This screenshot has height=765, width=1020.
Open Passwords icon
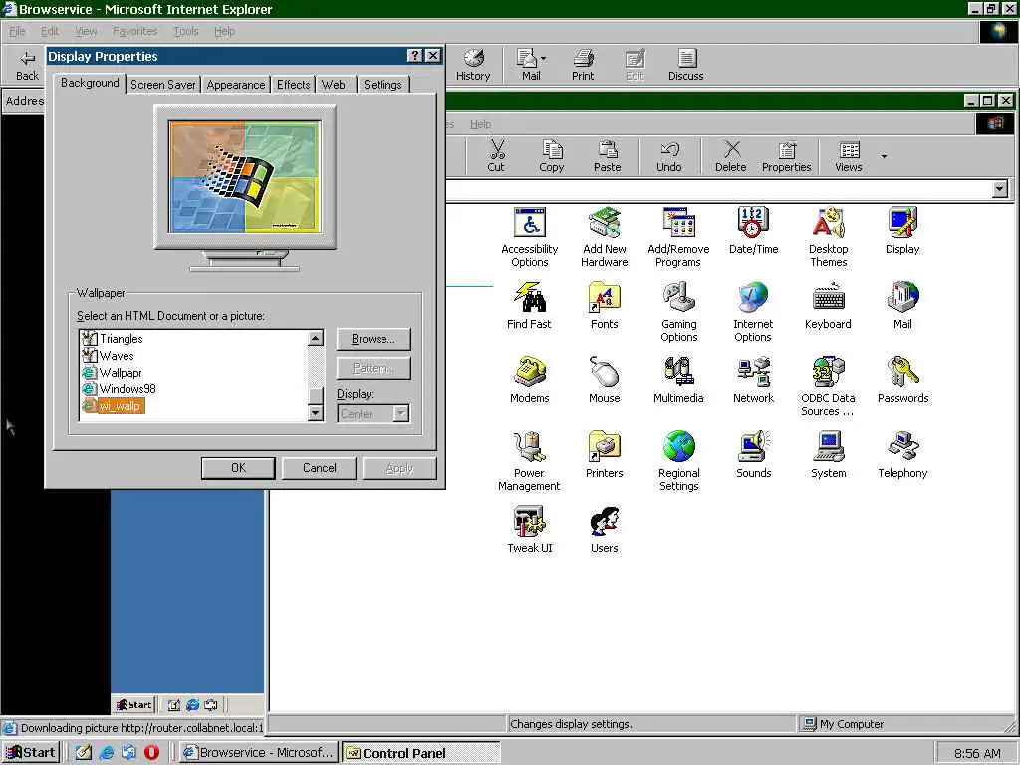[902, 380]
